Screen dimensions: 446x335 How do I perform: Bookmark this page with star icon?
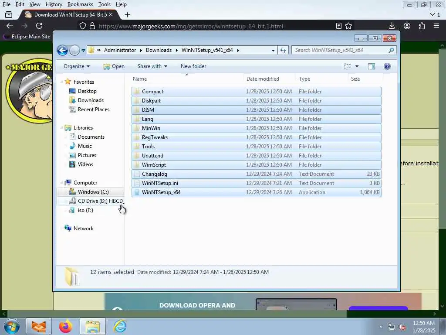point(348,26)
